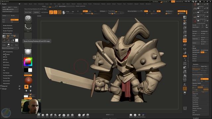Click the PolyFrame icon on right shelf
212x119 pixels.
(x=185, y=80)
